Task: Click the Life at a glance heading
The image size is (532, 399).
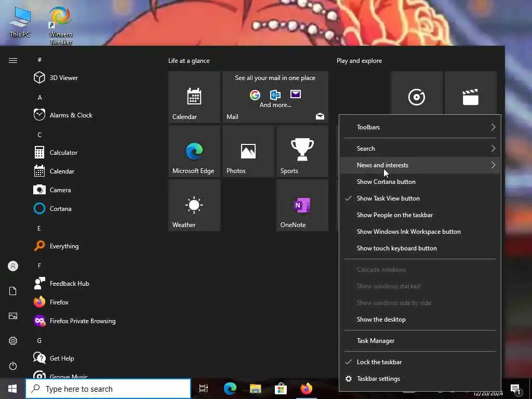Action: (x=189, y=61)
